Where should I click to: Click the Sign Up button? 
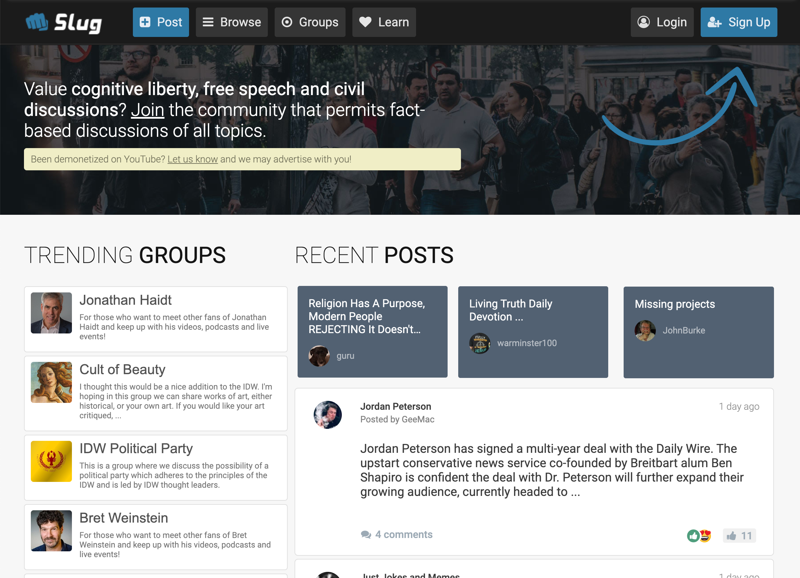[x=739, y=22]
